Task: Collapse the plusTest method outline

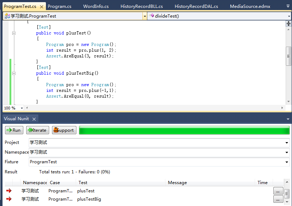Action: [x=14, y=33]
